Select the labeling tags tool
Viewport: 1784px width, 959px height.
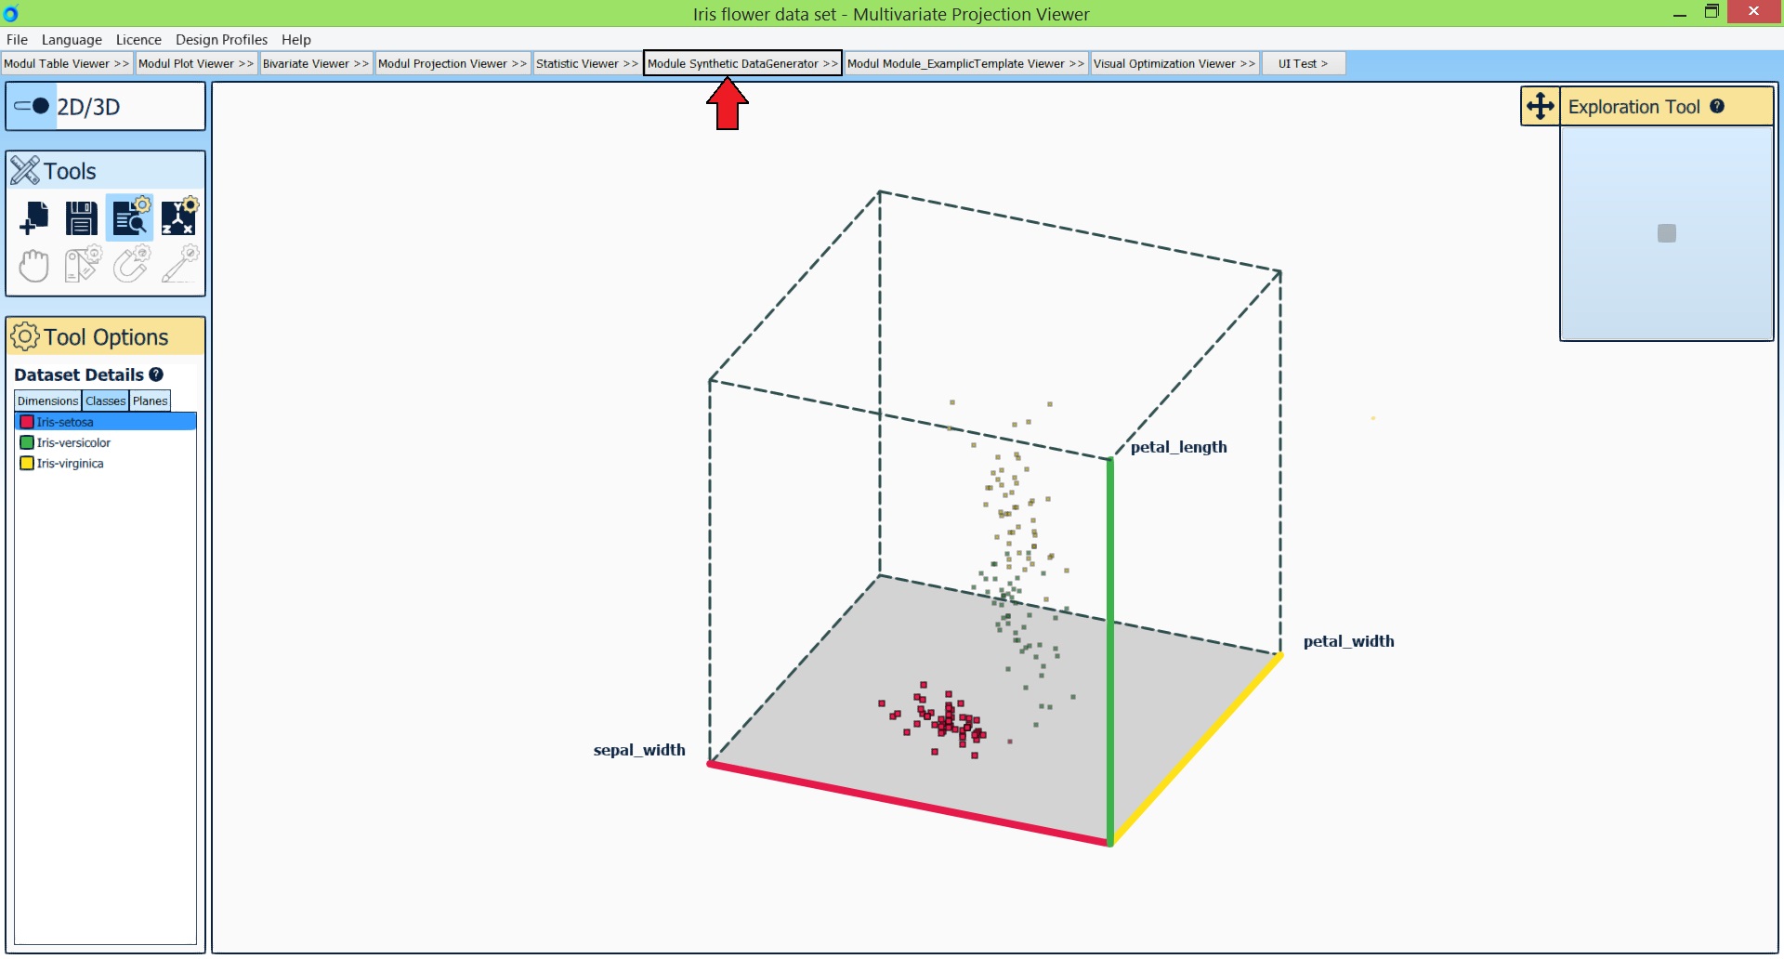82,265
